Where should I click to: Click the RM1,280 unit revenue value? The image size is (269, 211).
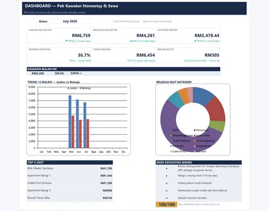point(106,183)
